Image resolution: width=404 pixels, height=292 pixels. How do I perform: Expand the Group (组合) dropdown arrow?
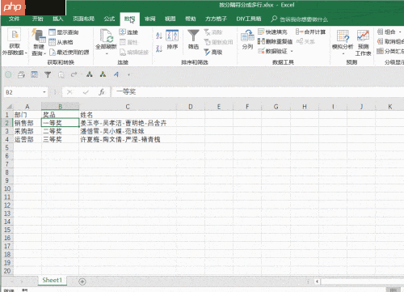(400, 32)
